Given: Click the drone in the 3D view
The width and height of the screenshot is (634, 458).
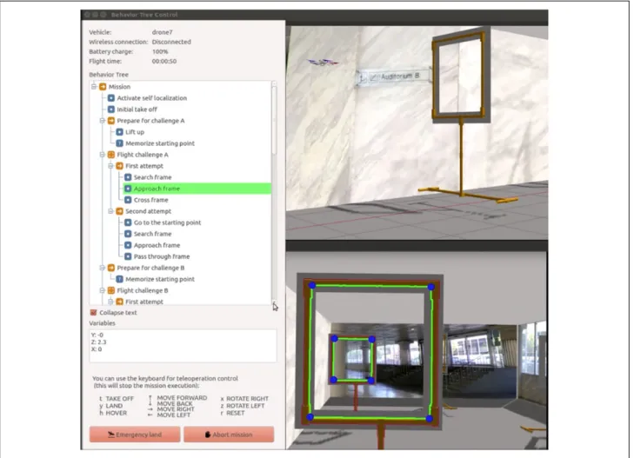Looking at the screenshot, I should tap(323, 63).
